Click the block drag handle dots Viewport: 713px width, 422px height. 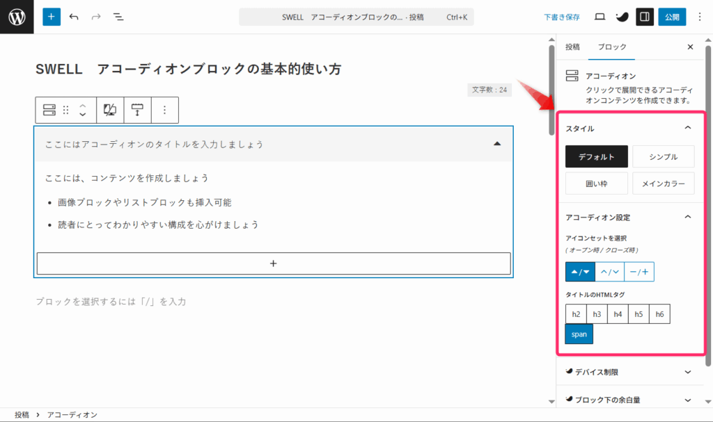coord(66,110)
